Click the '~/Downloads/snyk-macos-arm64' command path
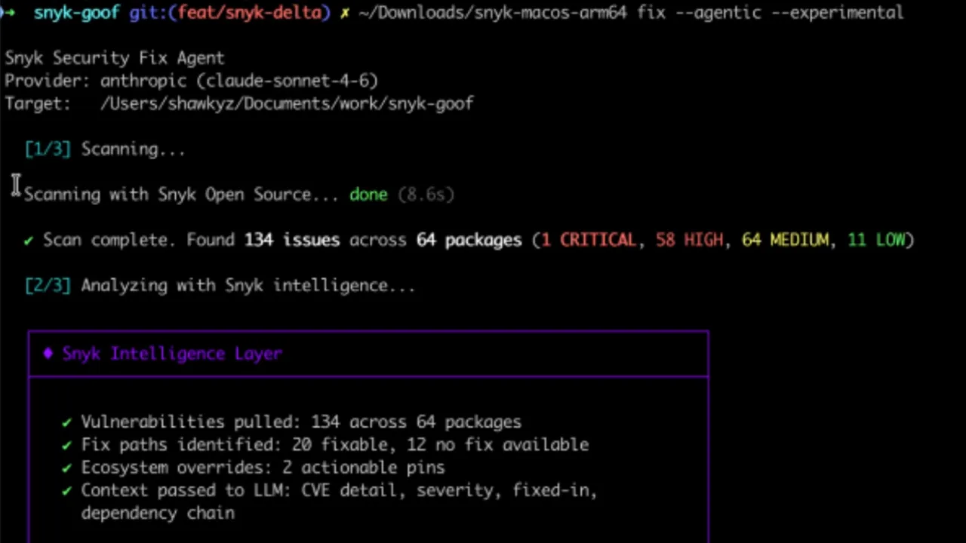 [x=493, y=13]
